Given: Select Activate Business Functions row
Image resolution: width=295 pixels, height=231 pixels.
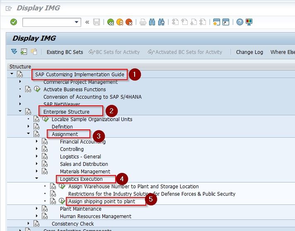Looking at the screenshot, I should 75,90.
